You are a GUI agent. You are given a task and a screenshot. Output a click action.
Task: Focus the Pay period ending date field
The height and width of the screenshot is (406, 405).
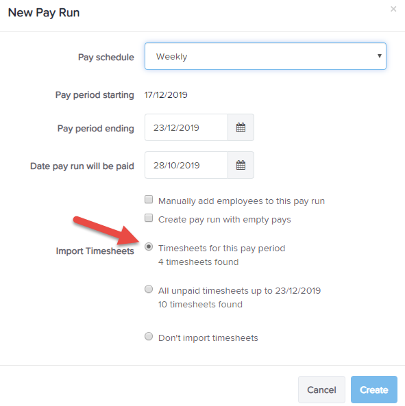pos(186,127)
